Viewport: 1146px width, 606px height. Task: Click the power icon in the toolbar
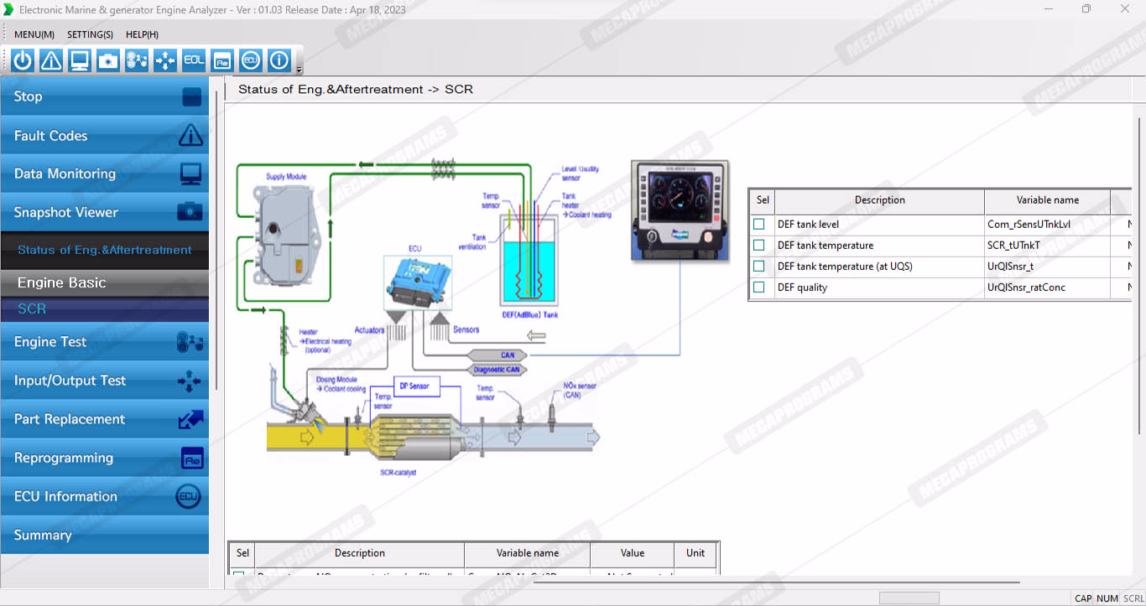point(23,60)
